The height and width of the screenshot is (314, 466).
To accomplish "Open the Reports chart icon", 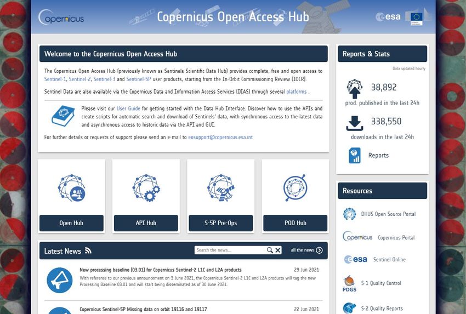I will tap(355, 156).
